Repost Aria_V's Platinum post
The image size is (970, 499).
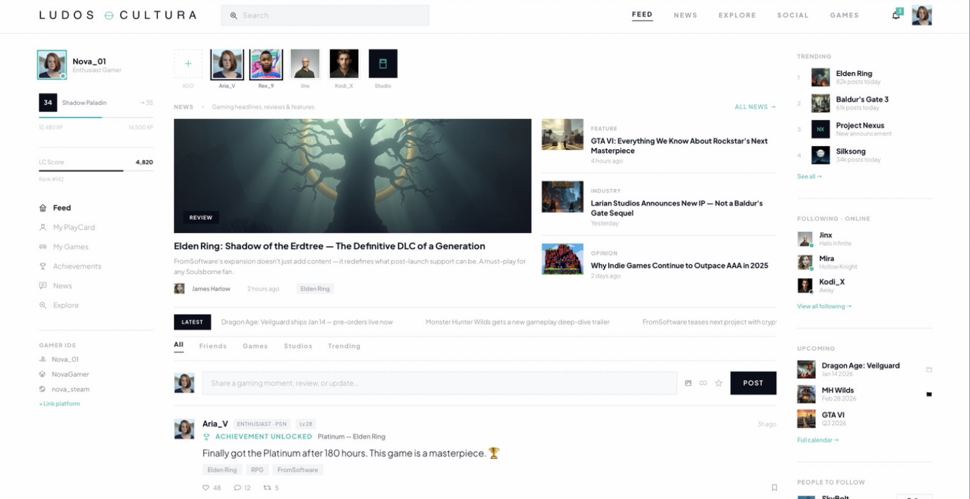tap(267, 488)
